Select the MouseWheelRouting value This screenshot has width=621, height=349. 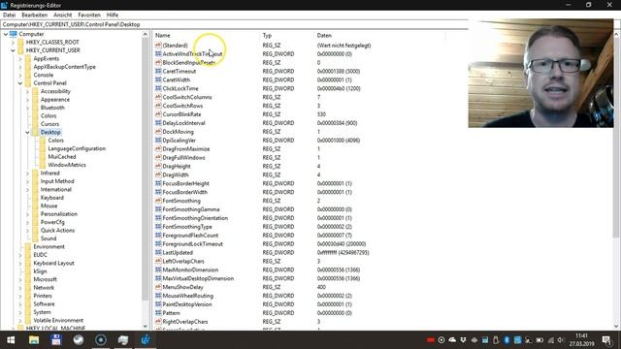pos(187,296)
